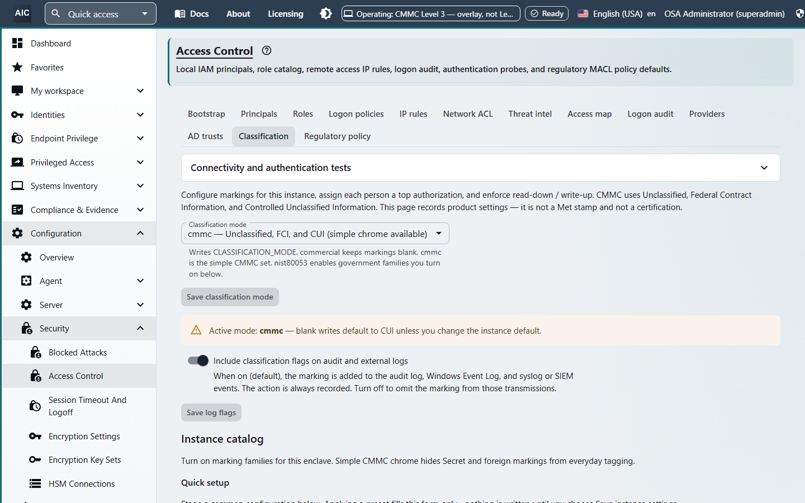This screenshot has width=805, height=503.
Task: Click the My workspace monitor icon
Action: [17, 91]
